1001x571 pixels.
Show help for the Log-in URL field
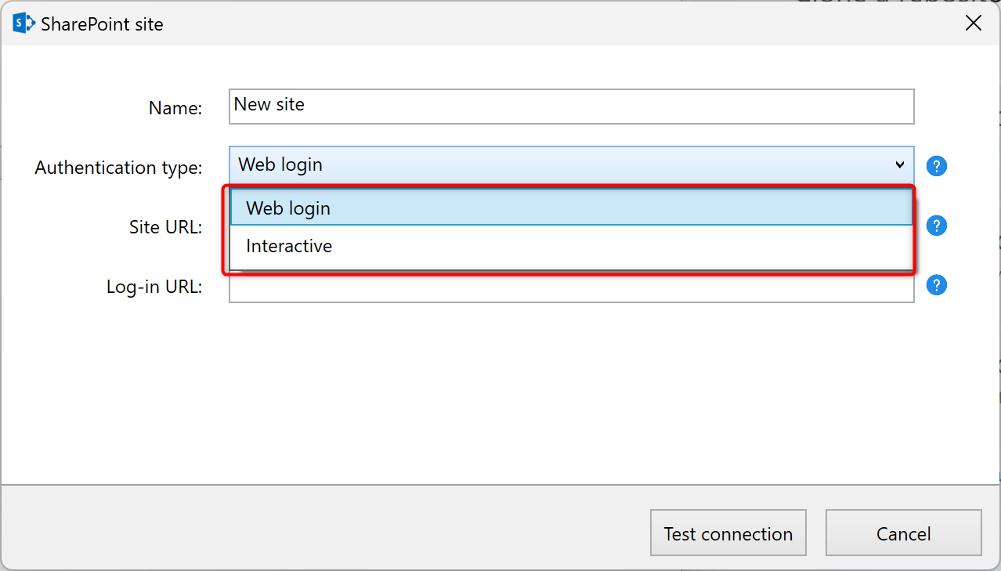tap(937, 286)
